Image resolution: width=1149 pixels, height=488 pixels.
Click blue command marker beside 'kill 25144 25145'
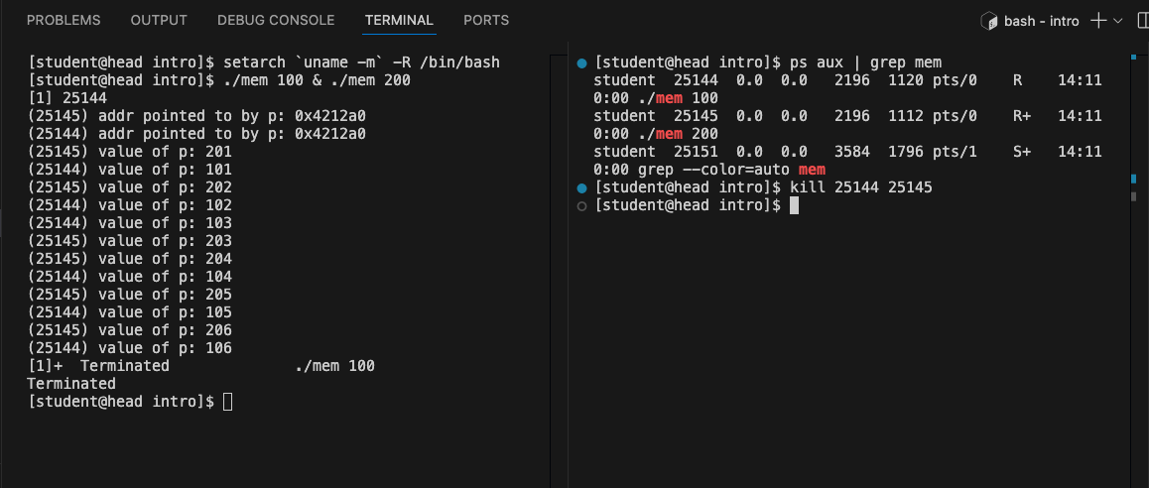[582, 187]
